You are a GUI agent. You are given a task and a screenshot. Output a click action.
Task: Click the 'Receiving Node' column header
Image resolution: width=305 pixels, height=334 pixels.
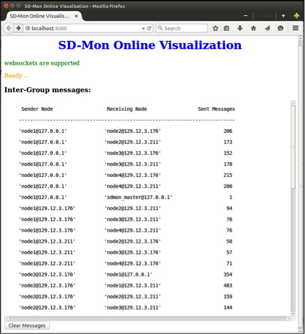pyautogui.click(x=126, y=109)
